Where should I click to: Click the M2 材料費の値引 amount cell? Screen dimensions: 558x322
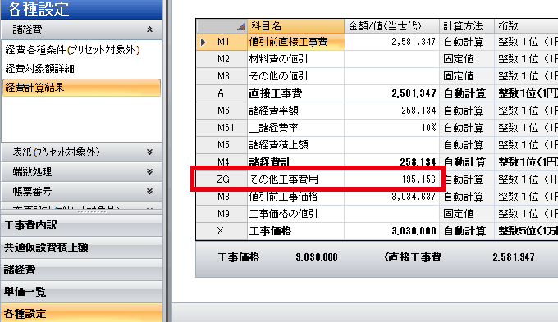pyautogui.click(x=391, y=59)
